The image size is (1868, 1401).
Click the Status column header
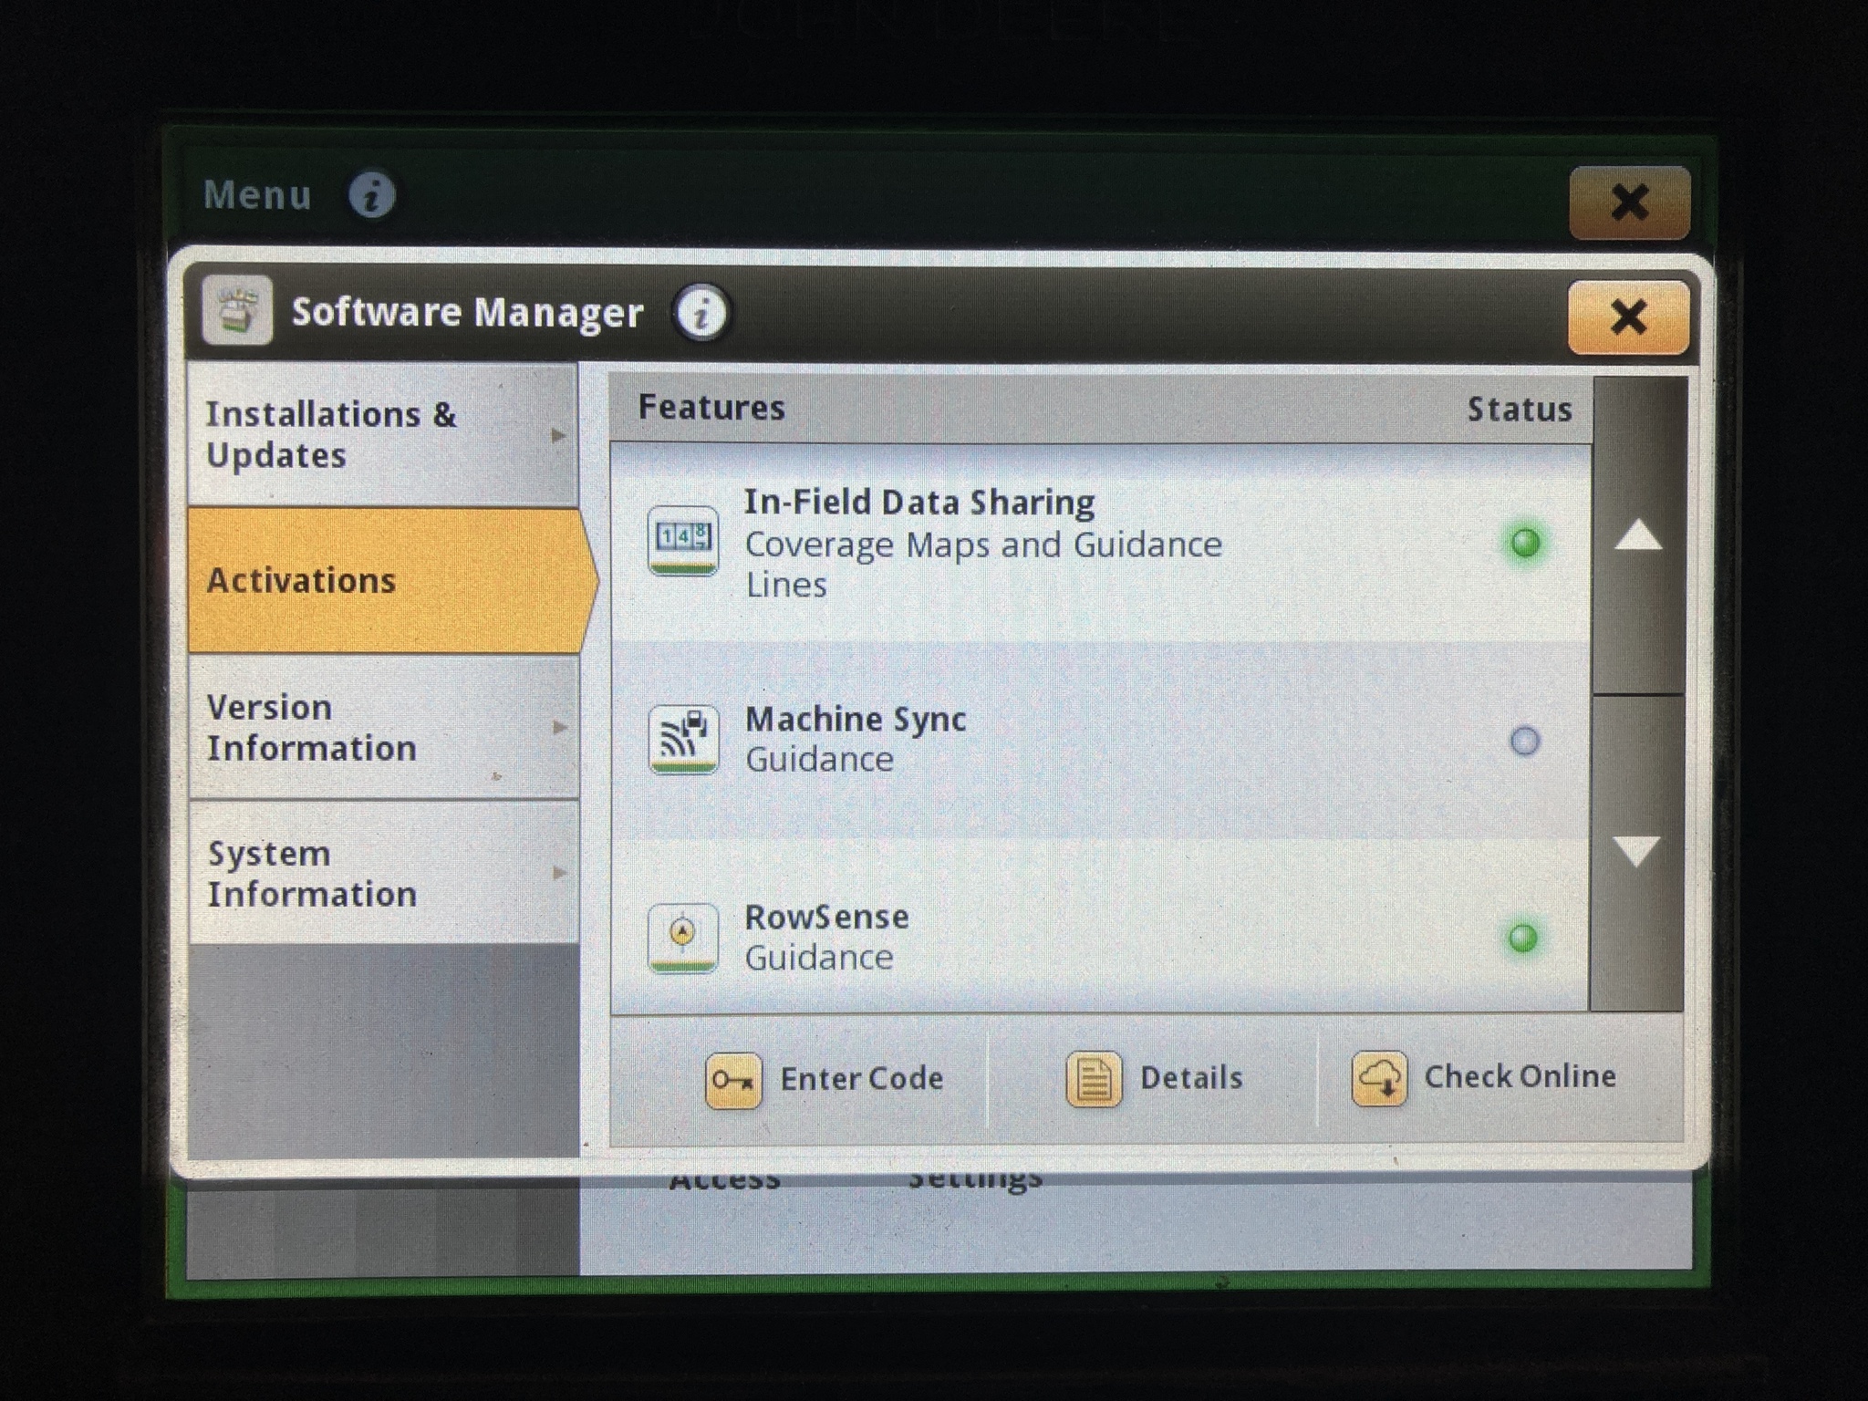coord(1520,410)
